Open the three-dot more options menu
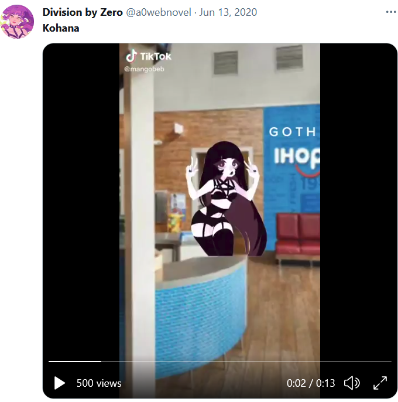 (x=391, y=12)
